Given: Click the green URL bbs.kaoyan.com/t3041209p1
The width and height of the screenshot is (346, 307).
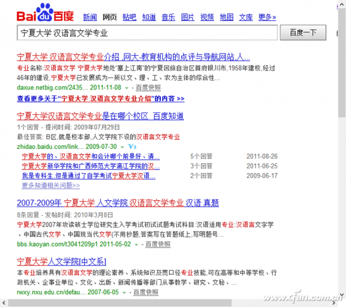Looking at the screenshot, I should tap(57, 244).
